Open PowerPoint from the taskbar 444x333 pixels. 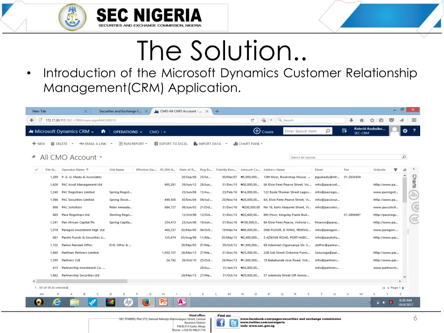click(163, 302)
